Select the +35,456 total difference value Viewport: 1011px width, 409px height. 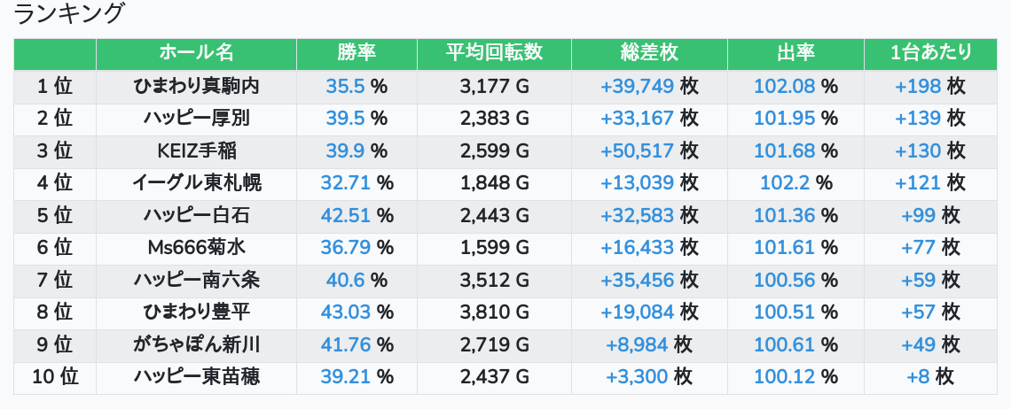click(x=638, y=281)
